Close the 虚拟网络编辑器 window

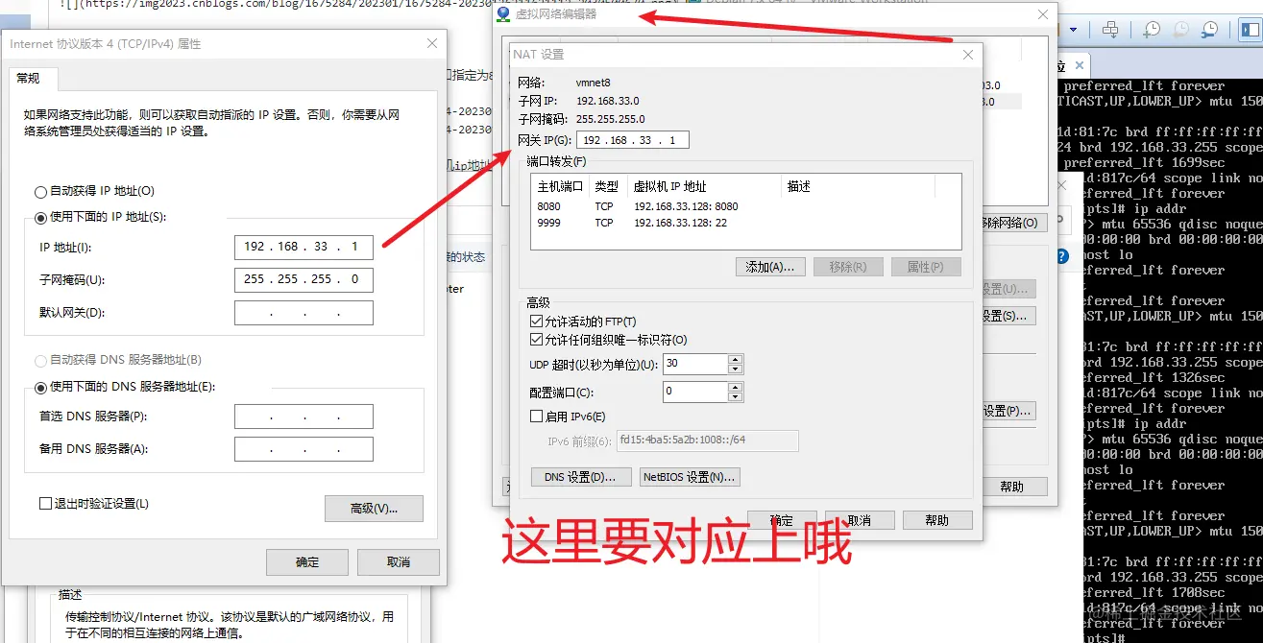[x=1043, y=14]
